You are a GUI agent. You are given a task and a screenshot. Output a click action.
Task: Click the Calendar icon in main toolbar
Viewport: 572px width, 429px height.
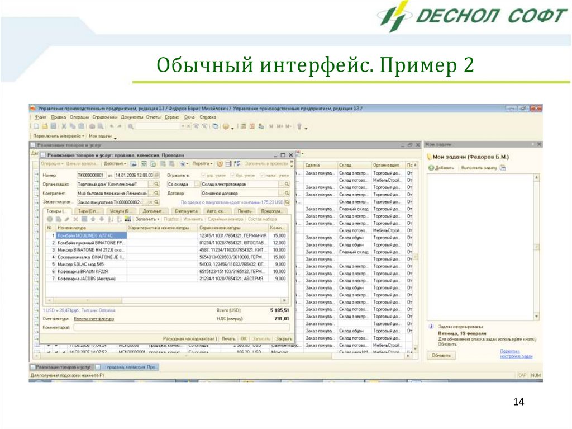pyautogui.click(x=252, y=126)
